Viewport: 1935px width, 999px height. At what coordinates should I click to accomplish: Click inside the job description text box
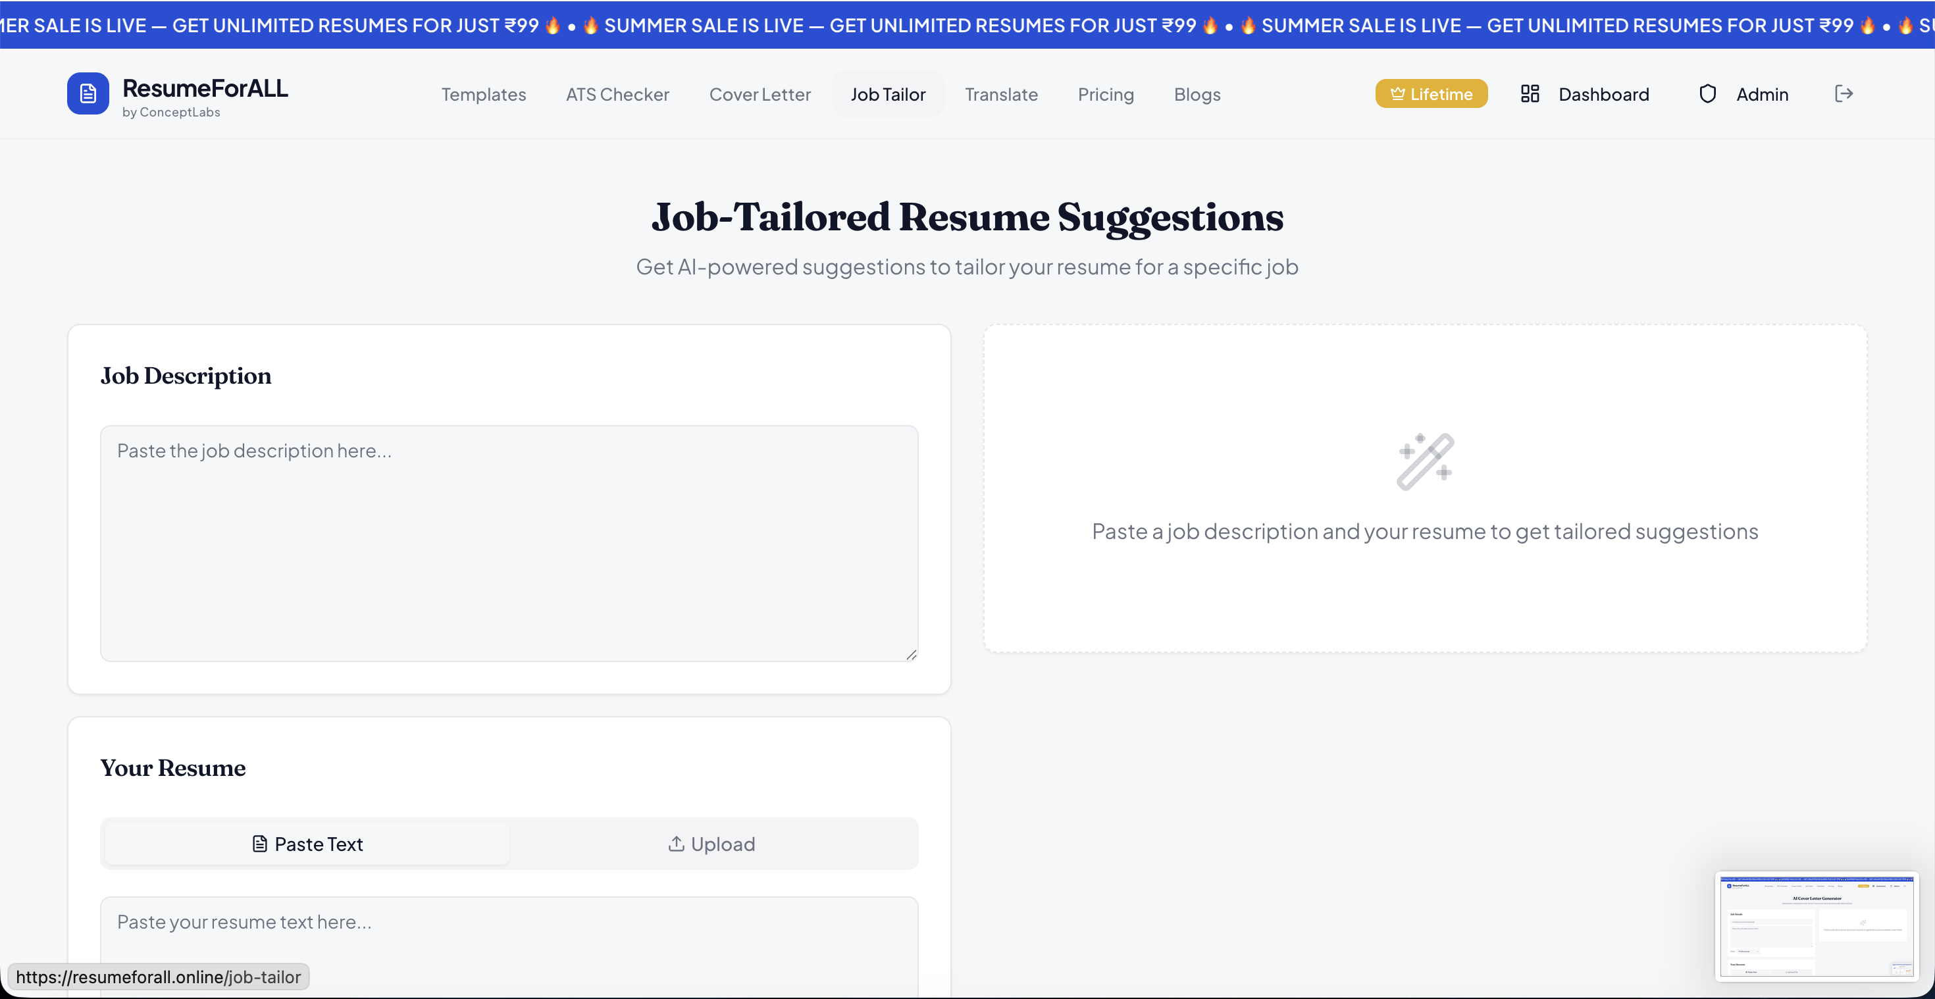(509, 541)
